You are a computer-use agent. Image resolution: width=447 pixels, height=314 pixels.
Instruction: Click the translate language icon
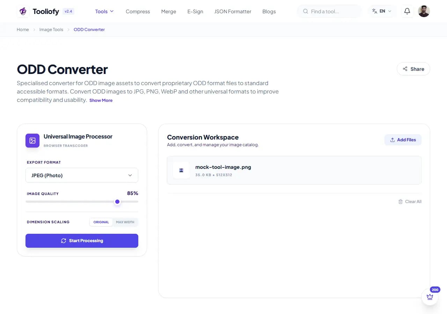375,11
